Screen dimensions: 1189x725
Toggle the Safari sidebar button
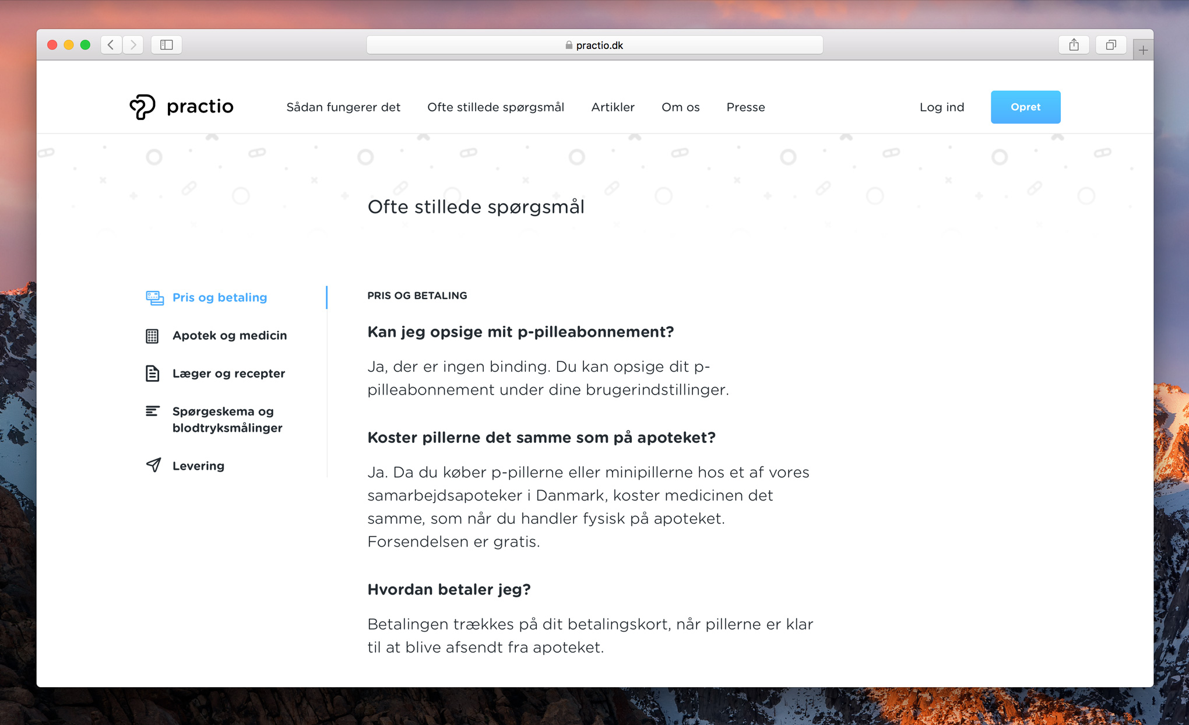tap(167, 45)
